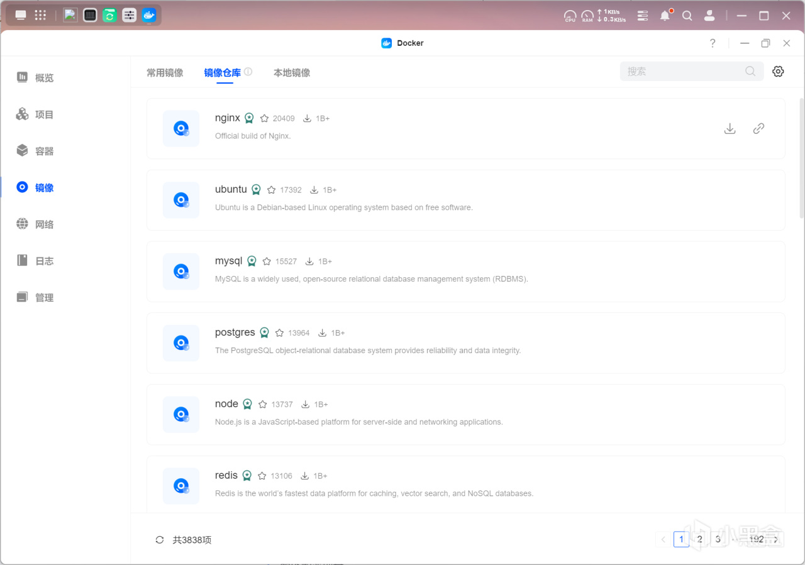
Task: Click the ubuntu image name
Action: (x=231, y=189)
